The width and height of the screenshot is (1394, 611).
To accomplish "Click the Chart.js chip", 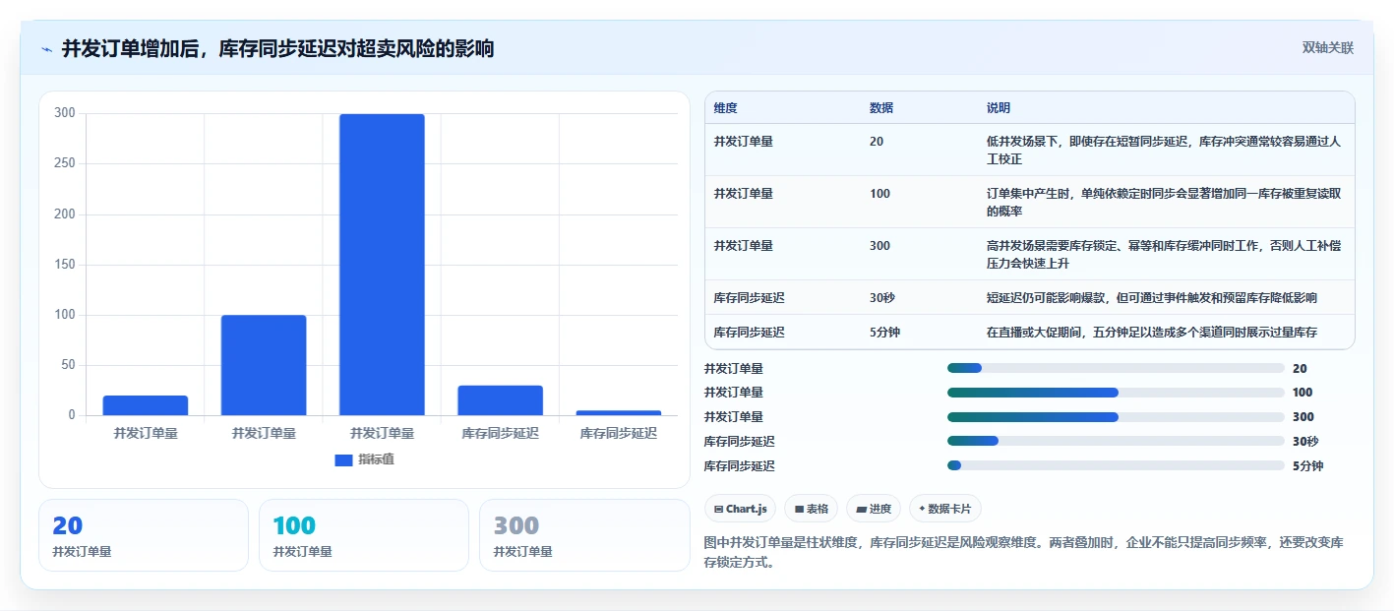I will tap(740, 509).
